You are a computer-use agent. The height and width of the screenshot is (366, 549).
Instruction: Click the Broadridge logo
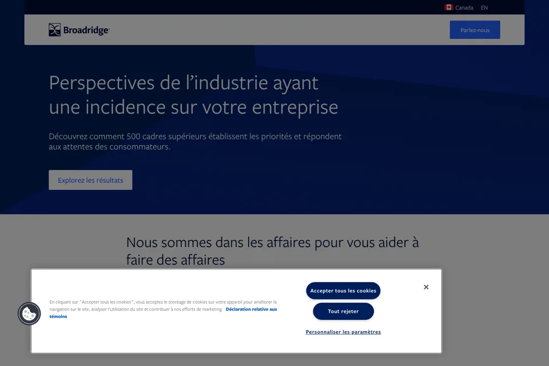(79, 30)
